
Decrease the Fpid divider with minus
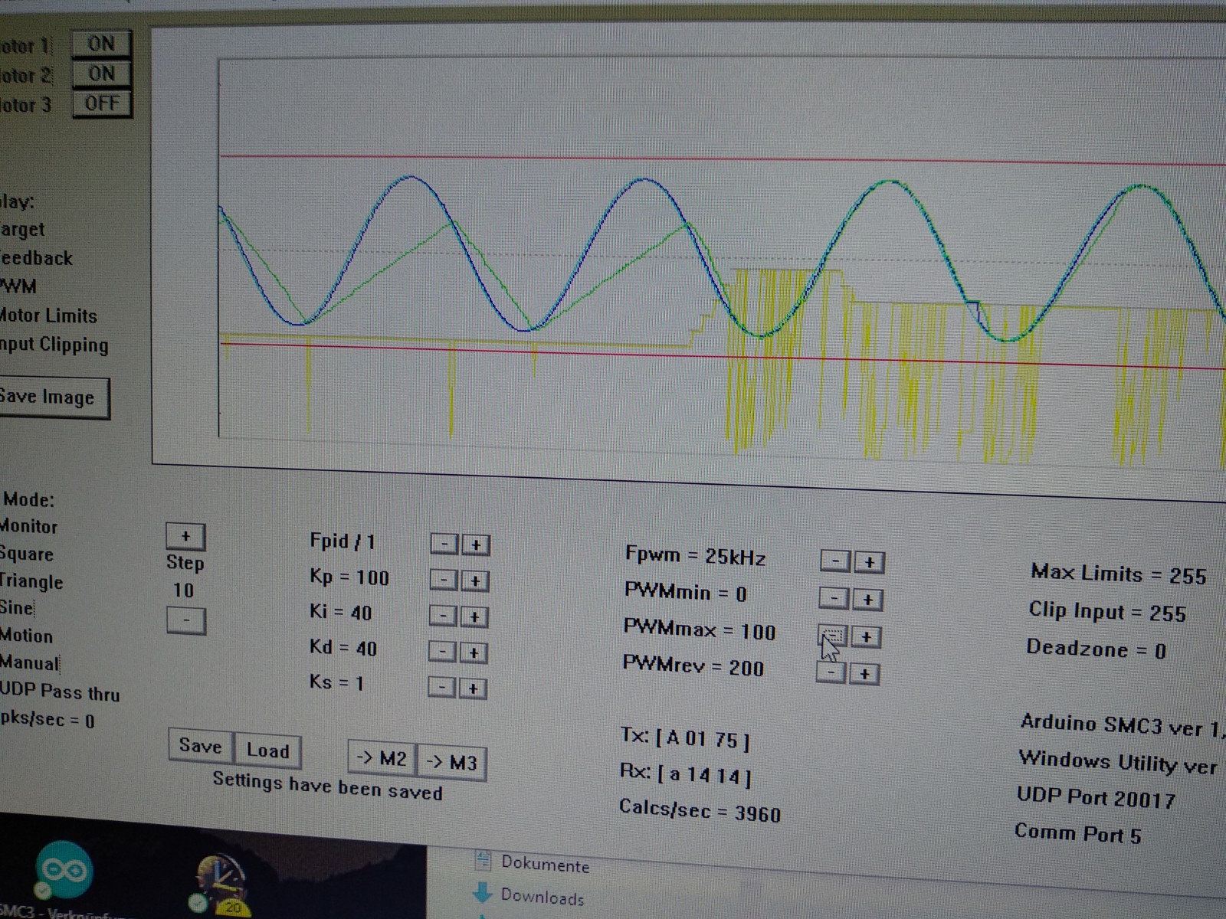pyautogui.click(x=444, y=544)
